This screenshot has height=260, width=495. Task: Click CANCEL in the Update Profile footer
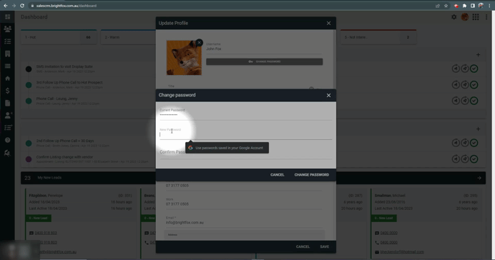point(303,246)
